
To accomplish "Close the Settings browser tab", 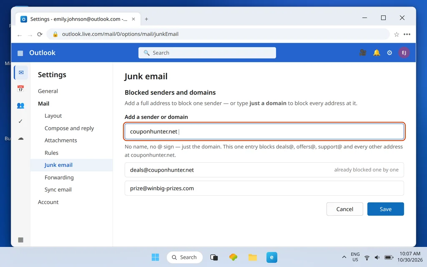I will point(133,19).
